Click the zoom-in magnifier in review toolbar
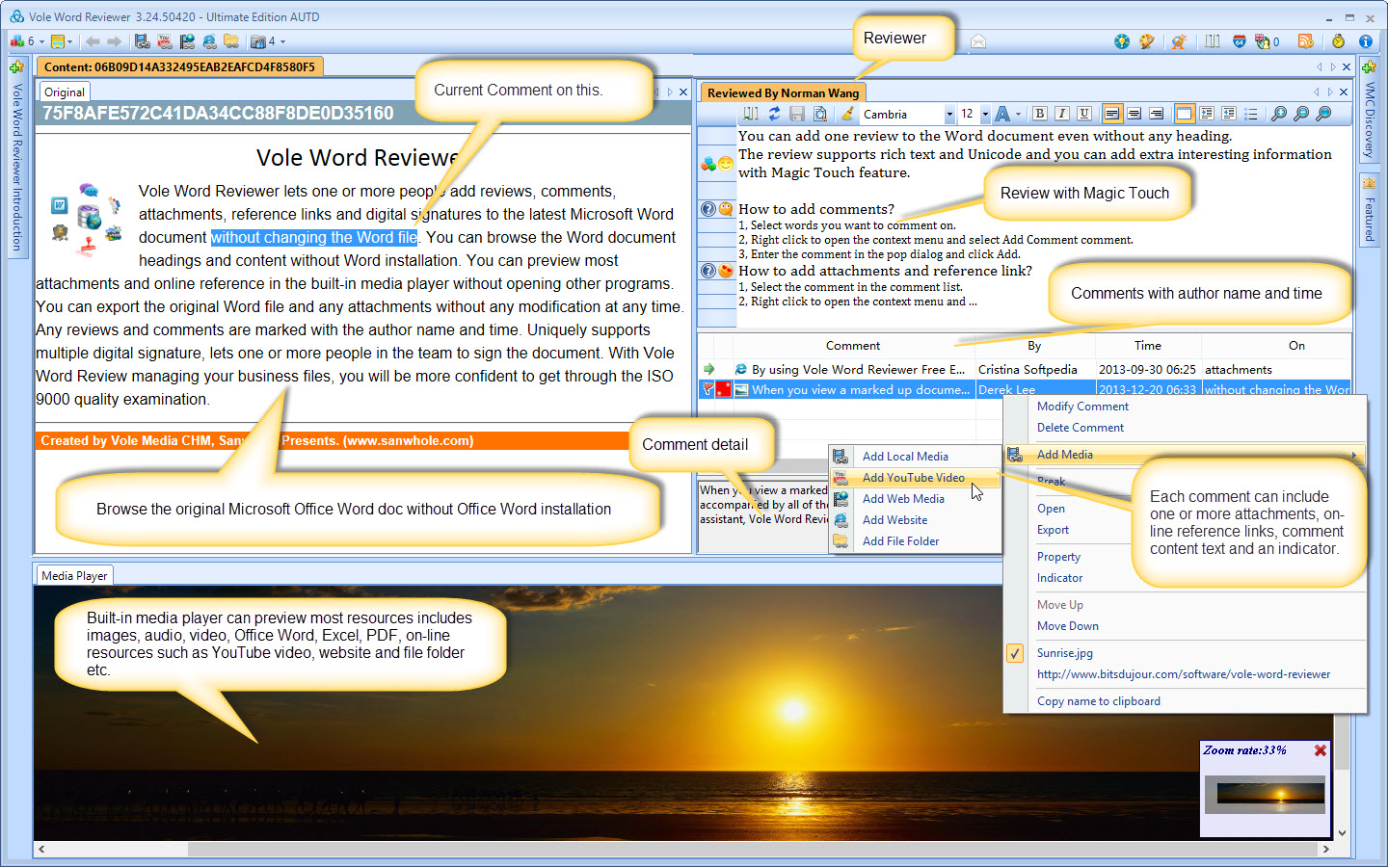The width and height of the screenshot is (1388, 867). pos(1279,114)
